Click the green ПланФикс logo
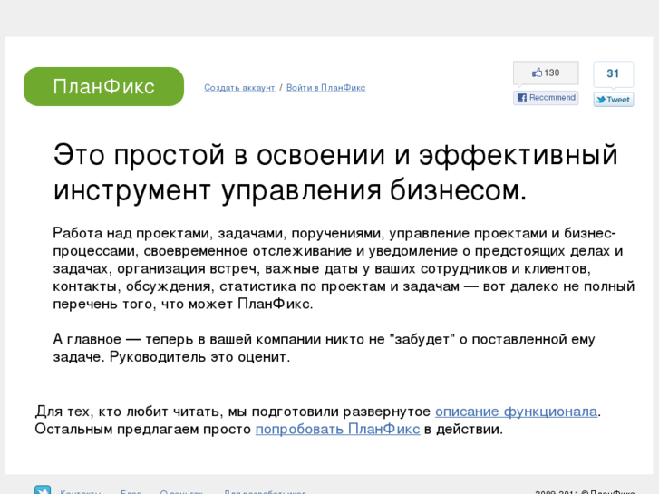The height and width of the screenshot is (494, 659). (x=104, y=87)
